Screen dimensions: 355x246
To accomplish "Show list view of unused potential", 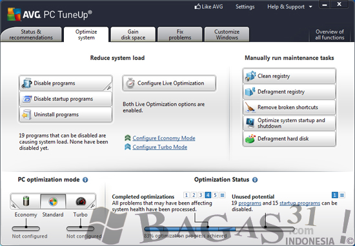I will [342, 195].
